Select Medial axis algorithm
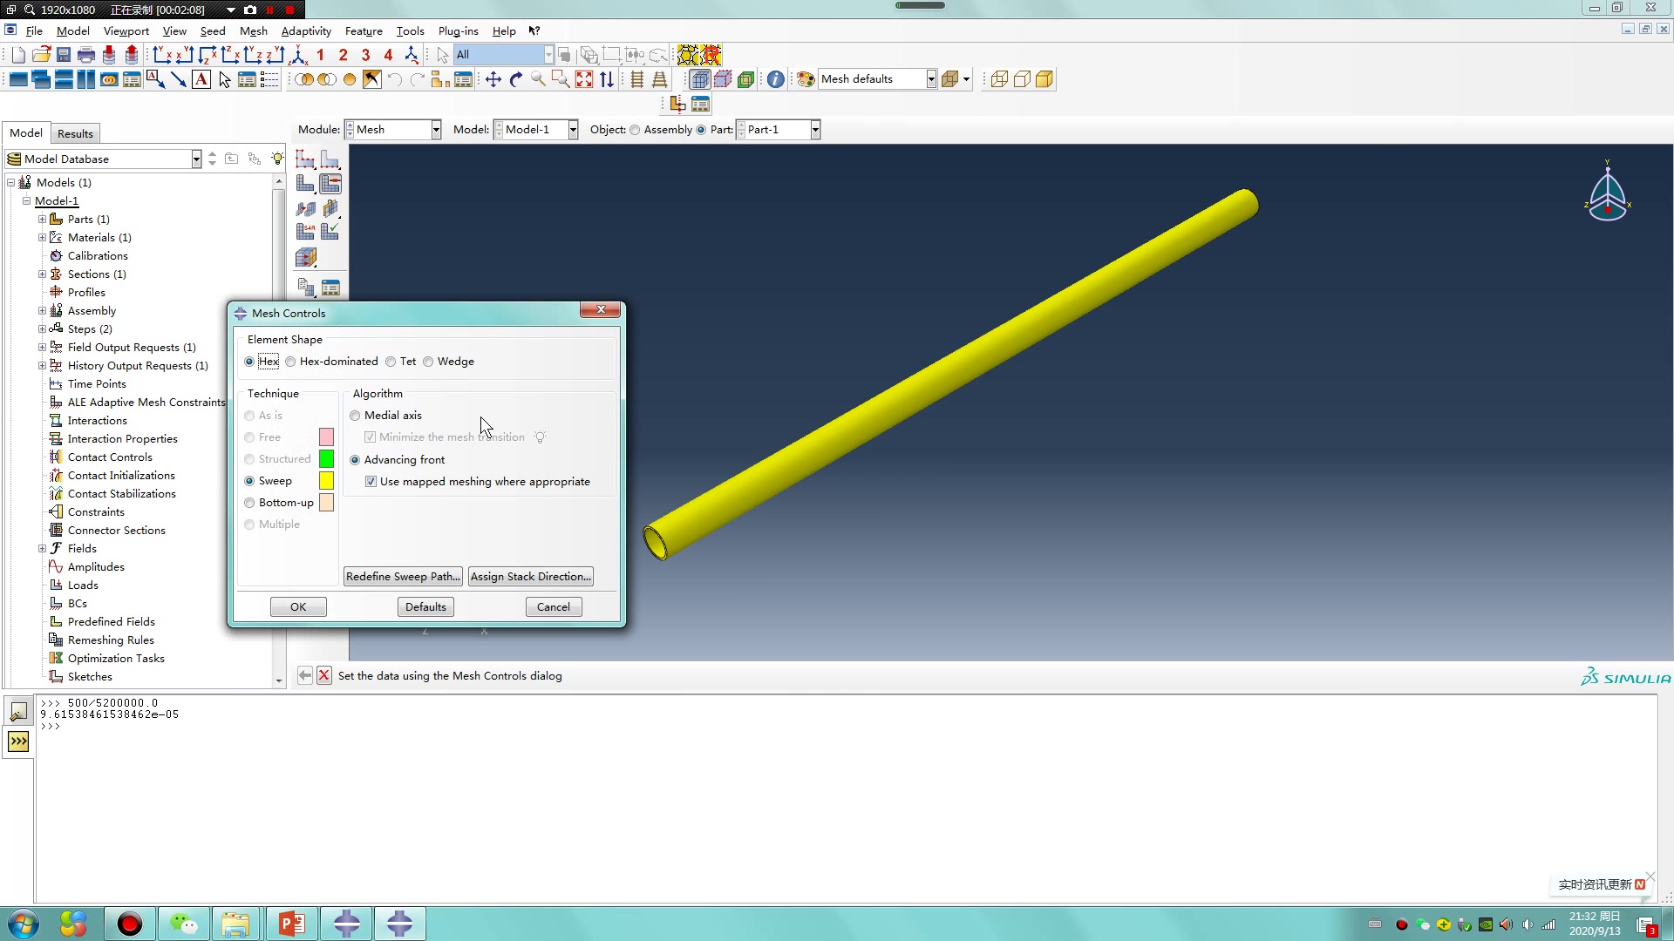The height and width of the screenshot is (941, 1674). [x=355, y=416]
